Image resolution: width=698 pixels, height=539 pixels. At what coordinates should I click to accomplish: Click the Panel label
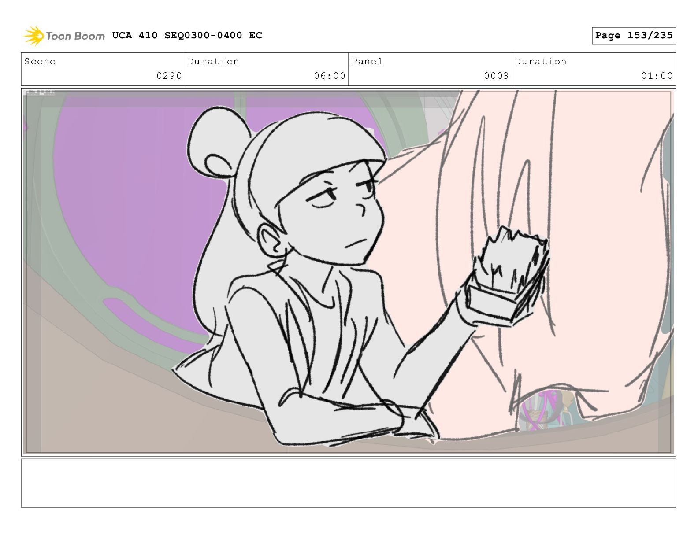(367, 61)
